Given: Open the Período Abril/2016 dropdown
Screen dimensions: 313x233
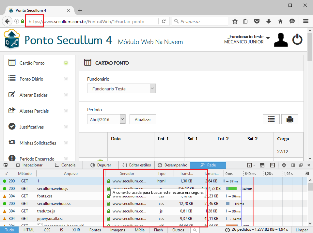Looking at the screenshot, I should coord(106,119).
